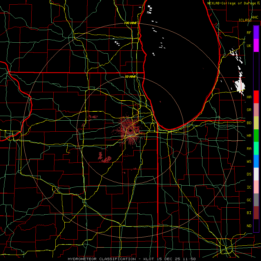
Task: Click the WS blue legend swatch
Action: click(x=256, y=161)
